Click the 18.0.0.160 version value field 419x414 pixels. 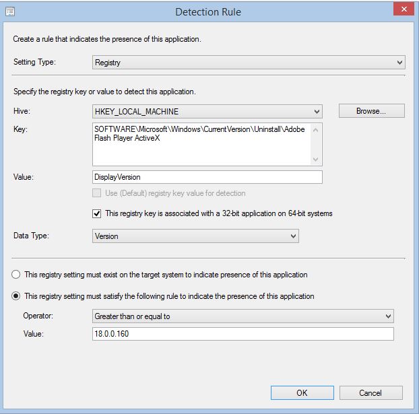tap(243, 334)
